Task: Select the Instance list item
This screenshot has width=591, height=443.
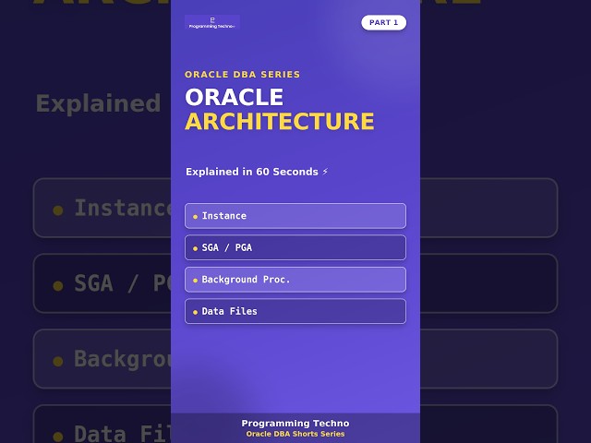Action: coord(295,216)
